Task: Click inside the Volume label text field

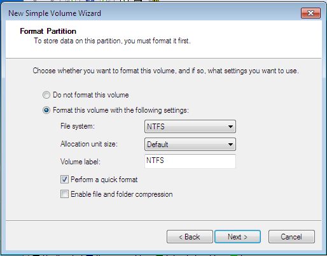Action: click(x=190, y=161)
